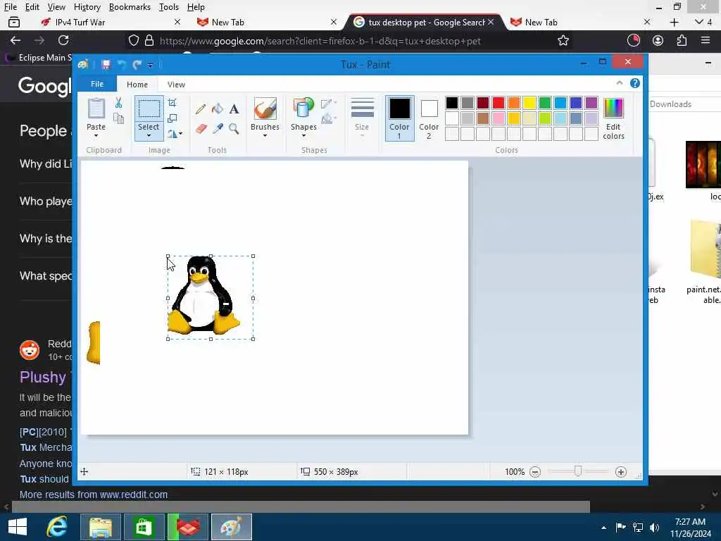Open Firefox extensions puzzle icon

[682, 40]
